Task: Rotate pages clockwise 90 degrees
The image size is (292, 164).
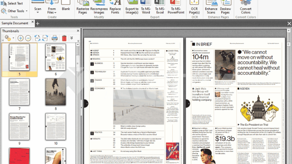Action: [45, 38]
